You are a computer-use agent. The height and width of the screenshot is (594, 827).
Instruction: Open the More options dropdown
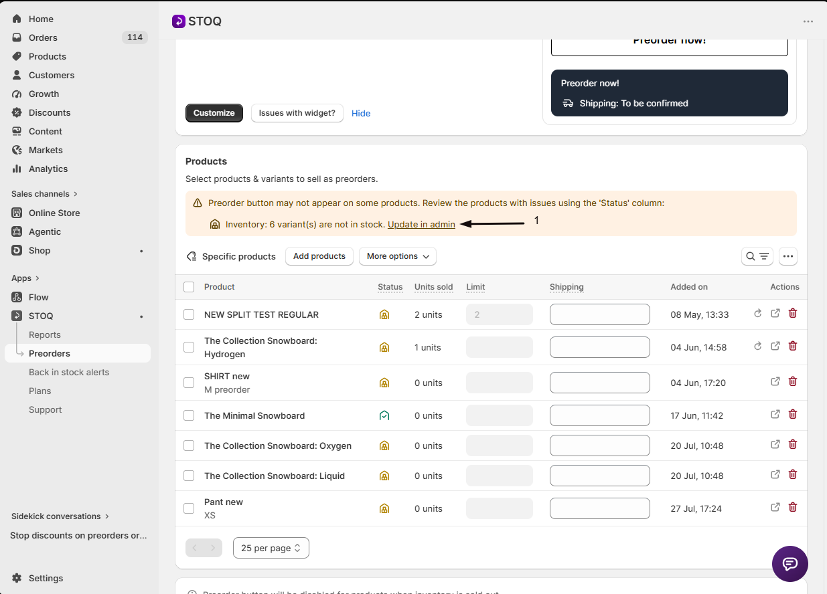(x=398, y=256)
